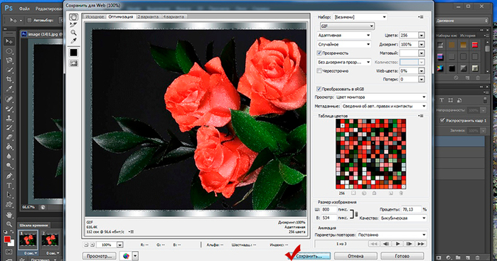497x261 pixels.
Task: Click the Сохранить button
Action: 309,256
